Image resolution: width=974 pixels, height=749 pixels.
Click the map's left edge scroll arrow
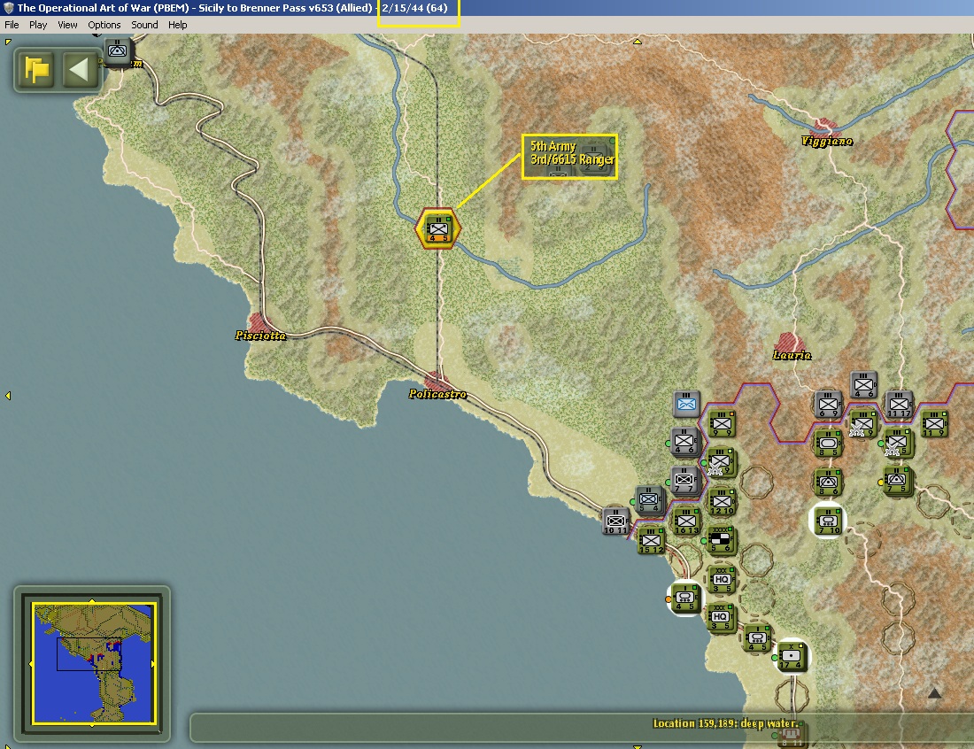click(8, 396)
